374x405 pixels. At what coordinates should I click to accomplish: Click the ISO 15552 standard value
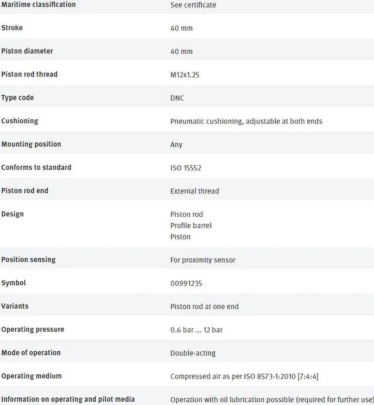(185, 168)
